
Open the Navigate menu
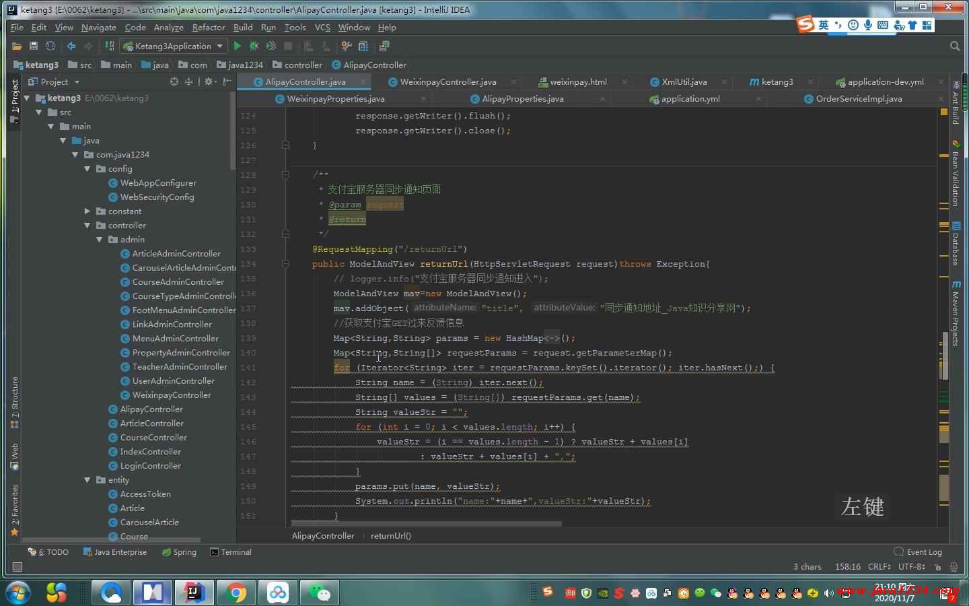99,27
